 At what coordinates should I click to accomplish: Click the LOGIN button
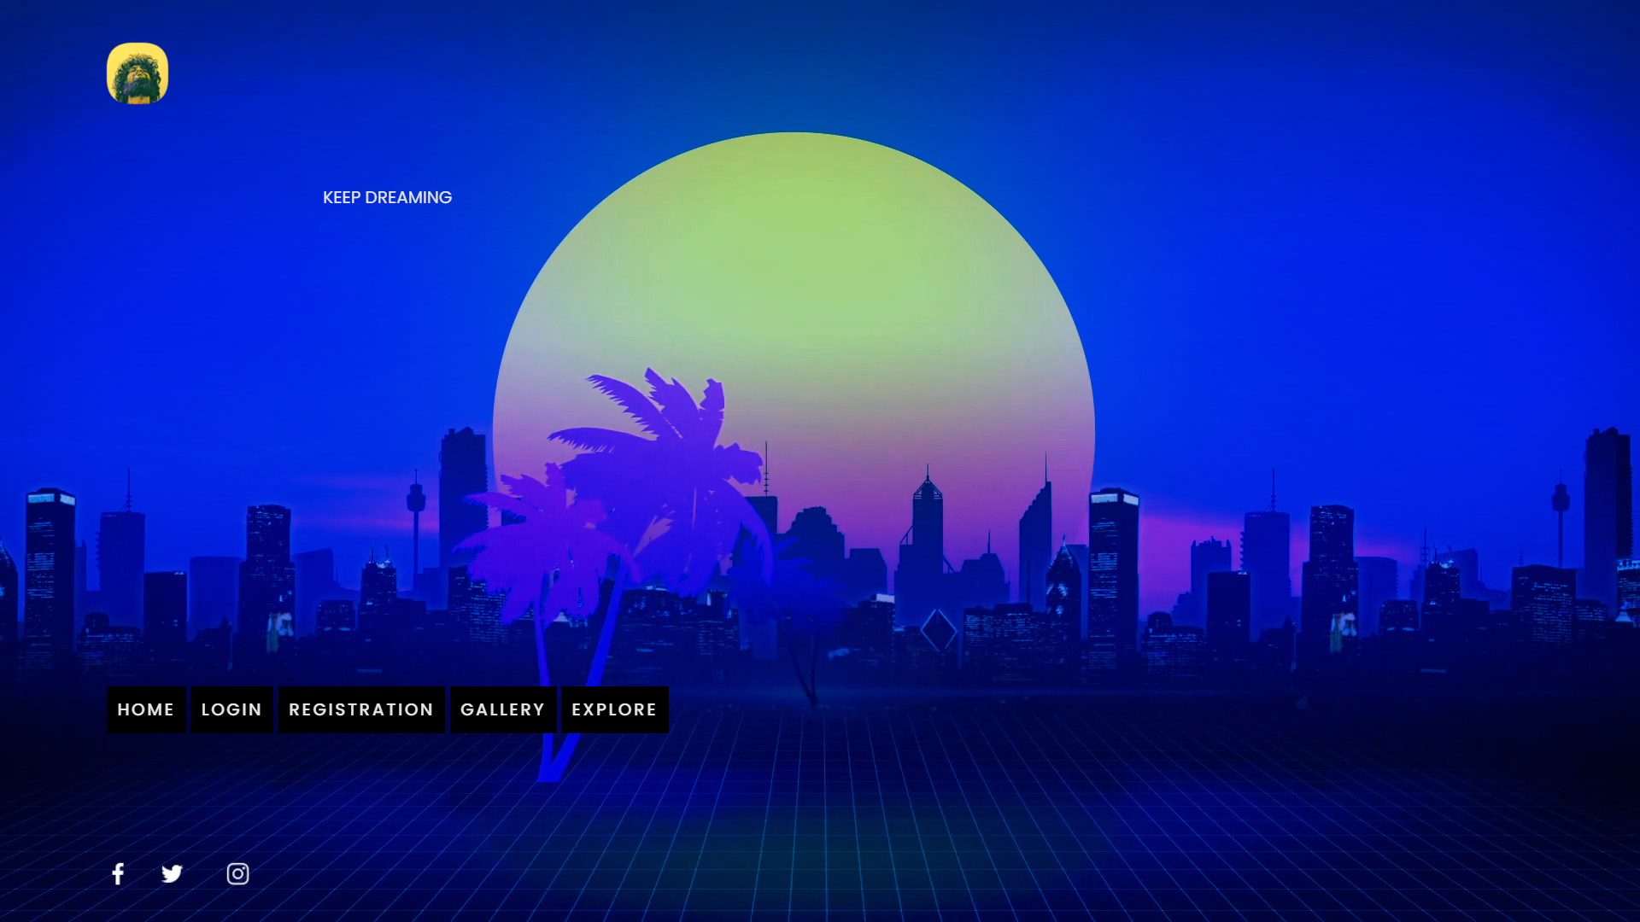(231, 709)
